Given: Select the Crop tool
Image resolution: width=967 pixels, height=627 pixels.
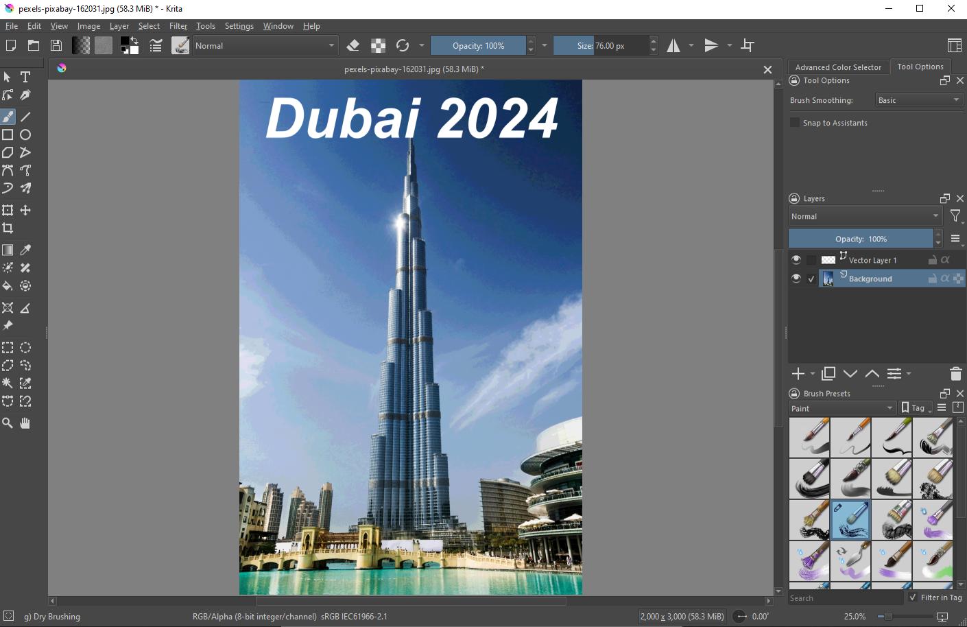Looking at the screenshot, I should click(x=7, y=228).
